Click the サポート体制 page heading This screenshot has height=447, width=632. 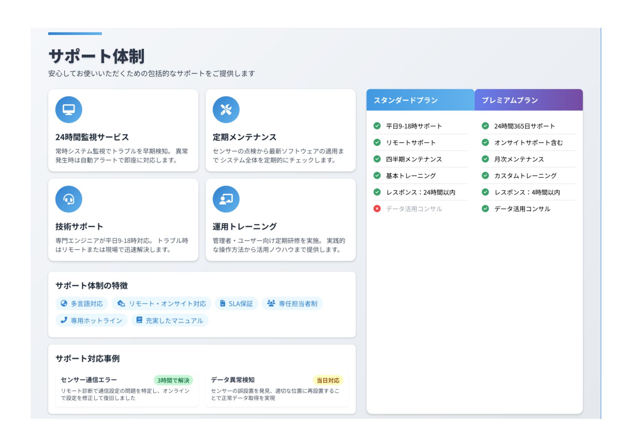[x=96, y=56]
